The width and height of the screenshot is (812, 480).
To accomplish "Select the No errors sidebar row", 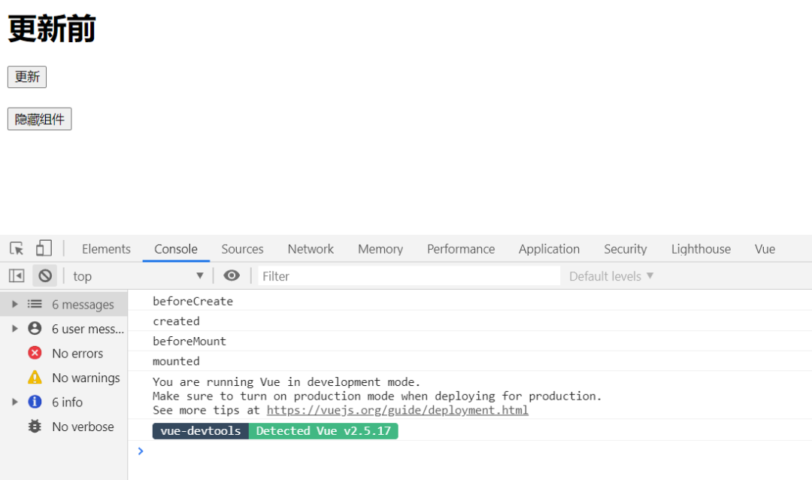I will pos(64,353).
